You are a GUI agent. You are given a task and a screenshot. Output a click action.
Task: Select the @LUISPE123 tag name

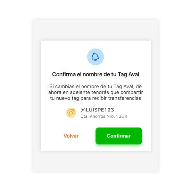tap(97, 110)
